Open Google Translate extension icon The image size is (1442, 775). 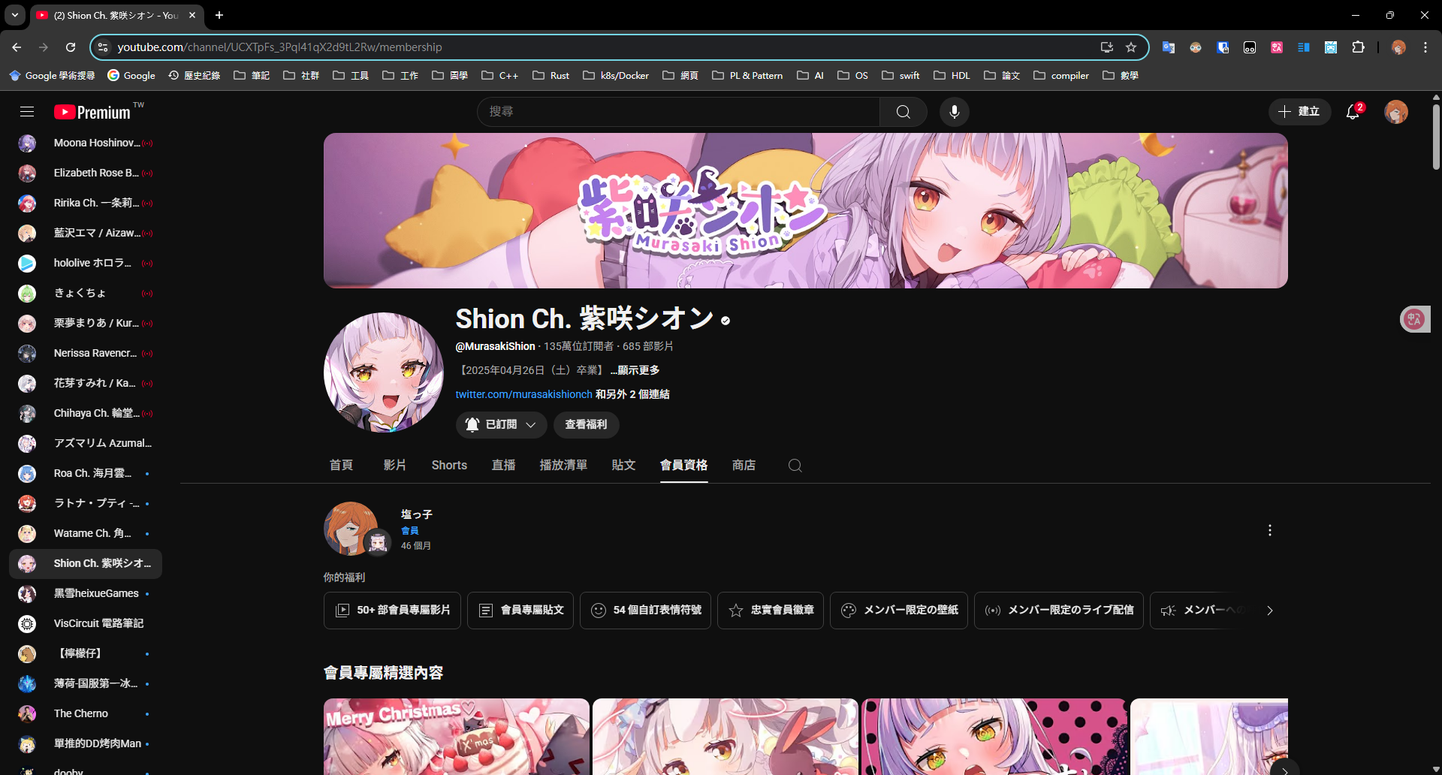[x=1168, y=47]
